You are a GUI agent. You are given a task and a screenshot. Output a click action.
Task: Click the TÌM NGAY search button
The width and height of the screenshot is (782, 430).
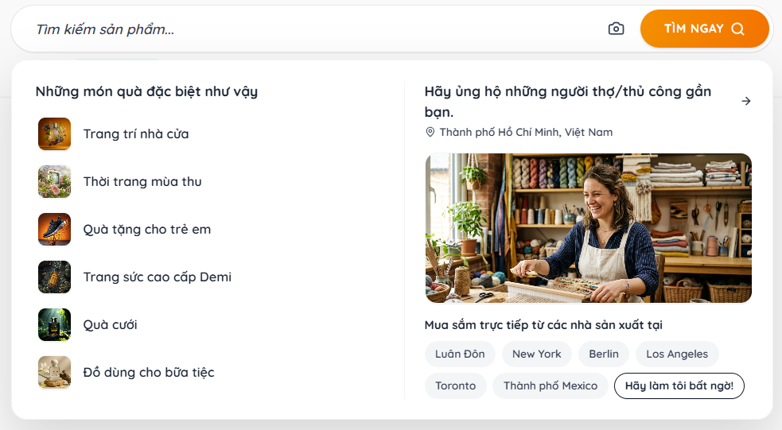point(704,29)
